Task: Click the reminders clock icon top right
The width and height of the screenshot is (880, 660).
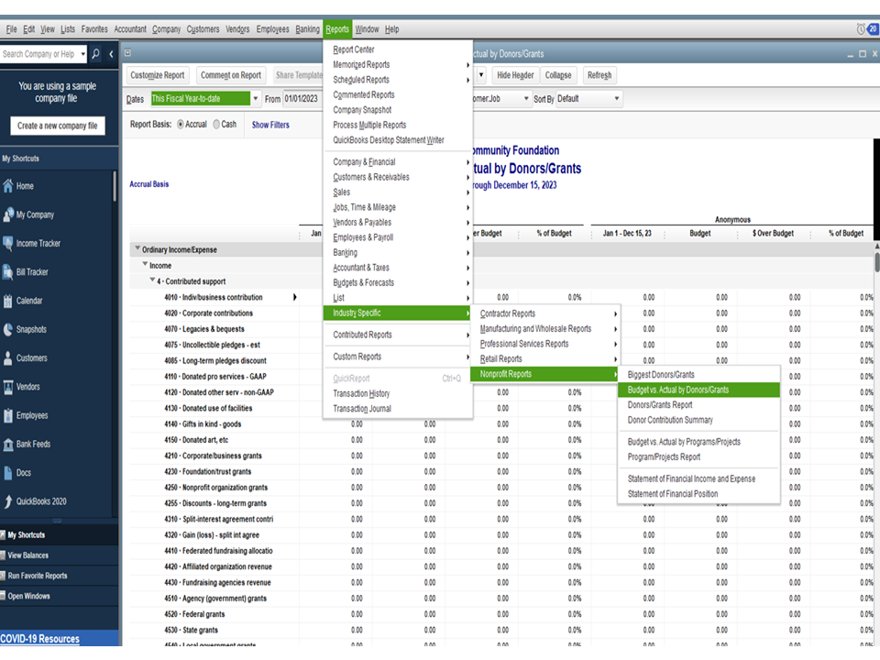Action: click(860, 29)
